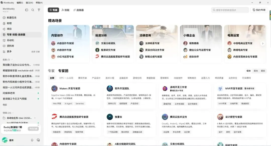Open the 电商运营 scene card title
Viewport: 271px width, 146px height.
click(233, 35)
